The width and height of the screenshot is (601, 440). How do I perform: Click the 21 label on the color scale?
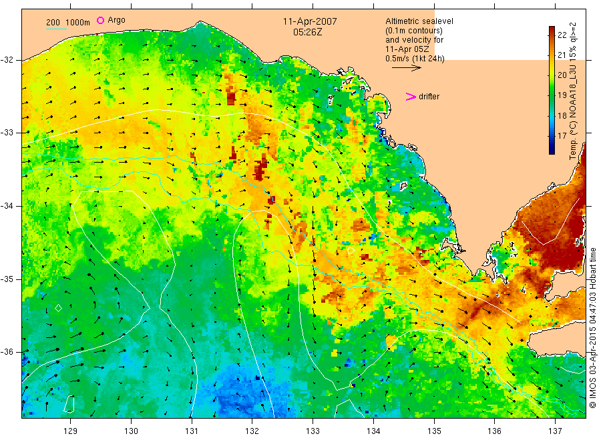pos(562,55)
